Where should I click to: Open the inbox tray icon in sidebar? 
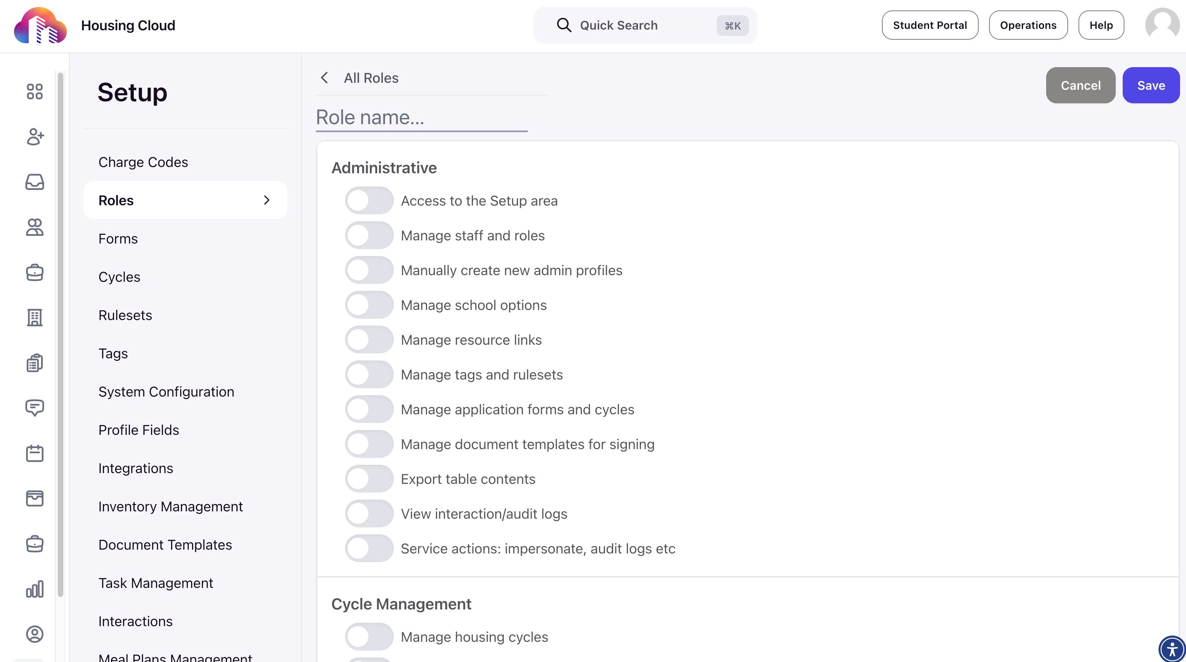click(34, 182)
